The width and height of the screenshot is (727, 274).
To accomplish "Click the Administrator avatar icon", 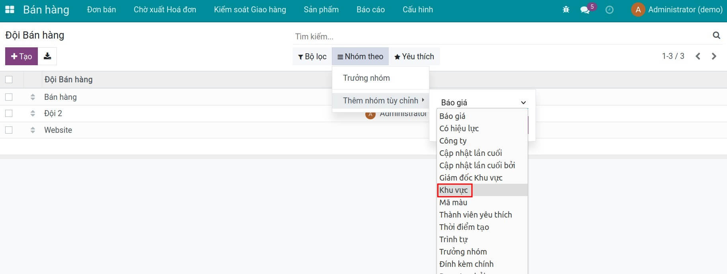I will 638,10.
